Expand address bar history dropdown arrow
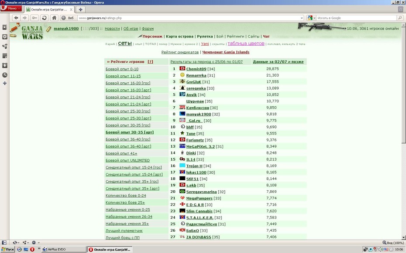This screenshot has width=406, height=253. [x=302, y=18]
